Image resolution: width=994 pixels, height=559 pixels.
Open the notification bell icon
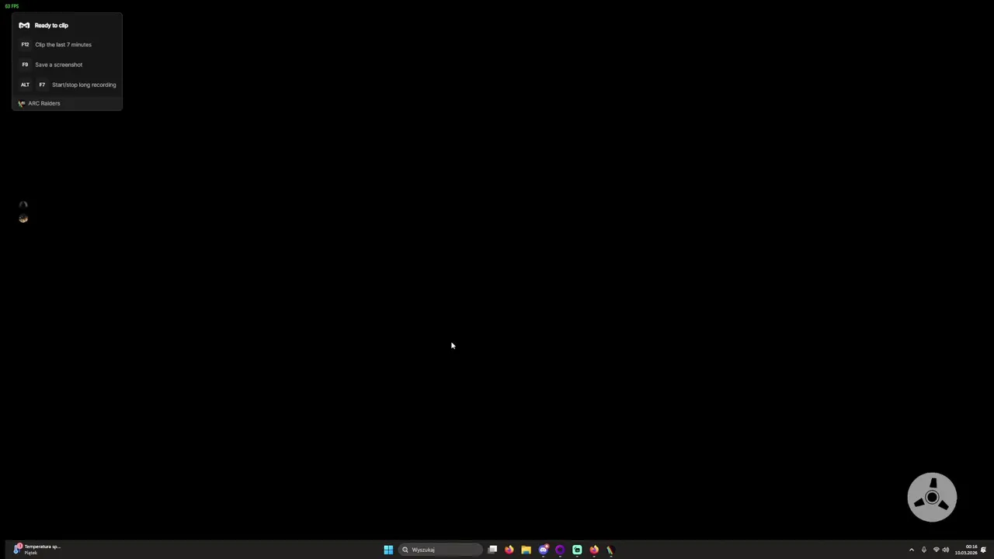[x=983, y=550]
